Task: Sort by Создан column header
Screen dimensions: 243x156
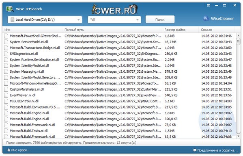Action: click(x=217, y=30)
